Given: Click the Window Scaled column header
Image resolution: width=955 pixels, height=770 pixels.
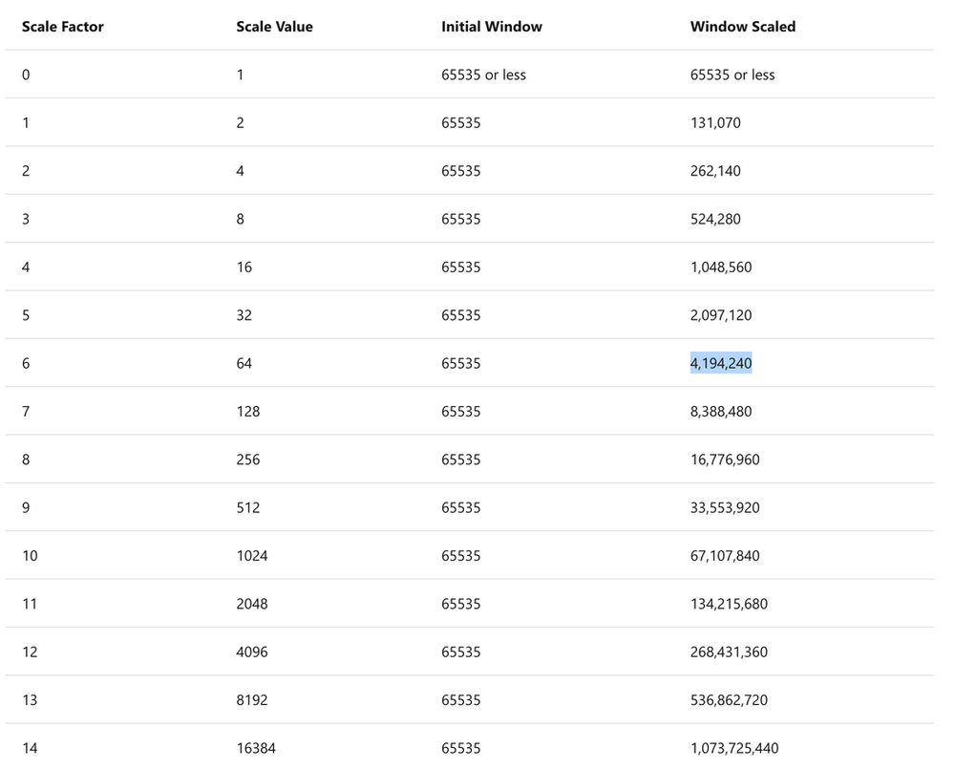Looking at the screenshot, I should pyautogui.click(x=742, y=27).
